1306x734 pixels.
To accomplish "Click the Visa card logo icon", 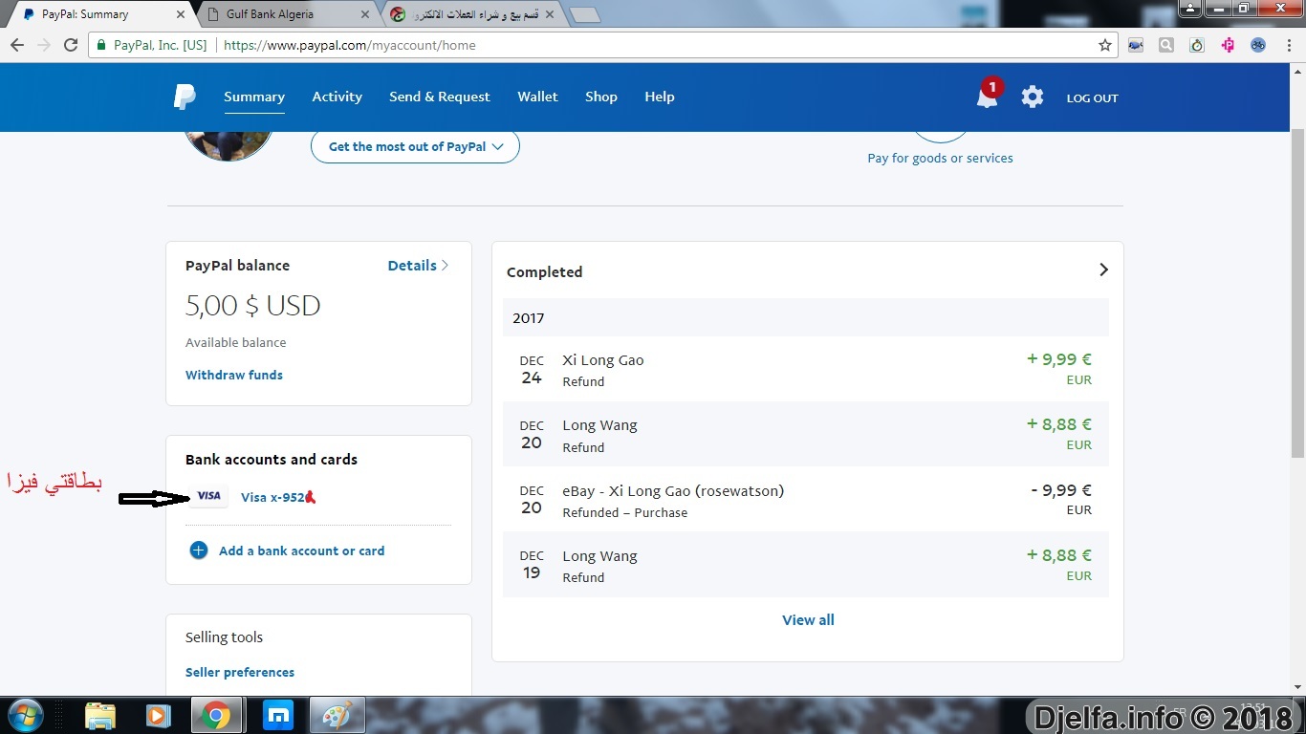I will point(208,497).
